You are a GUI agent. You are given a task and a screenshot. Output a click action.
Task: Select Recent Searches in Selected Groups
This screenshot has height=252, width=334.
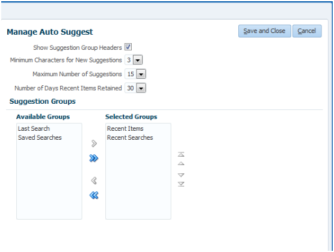pyautogui.click(x=130, y=137)
